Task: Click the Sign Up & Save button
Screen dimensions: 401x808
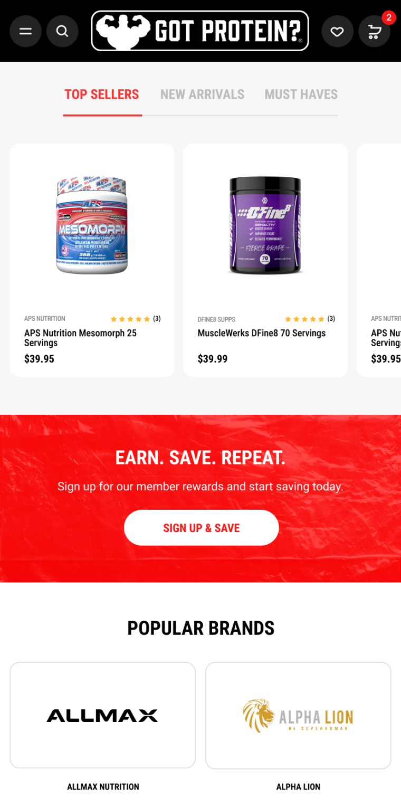Action: tap(202, 528)
